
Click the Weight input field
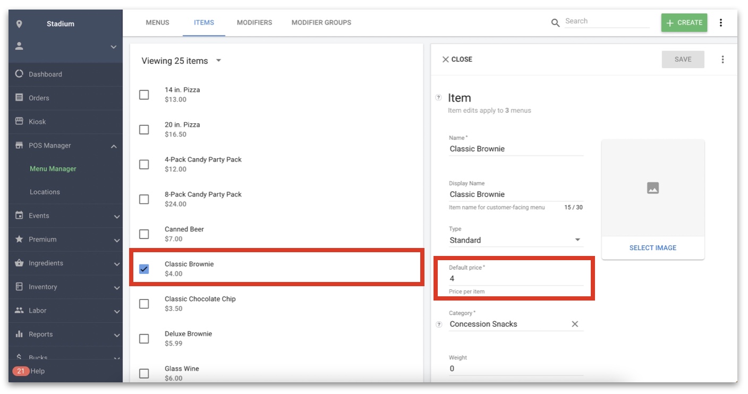pos(516,369)
